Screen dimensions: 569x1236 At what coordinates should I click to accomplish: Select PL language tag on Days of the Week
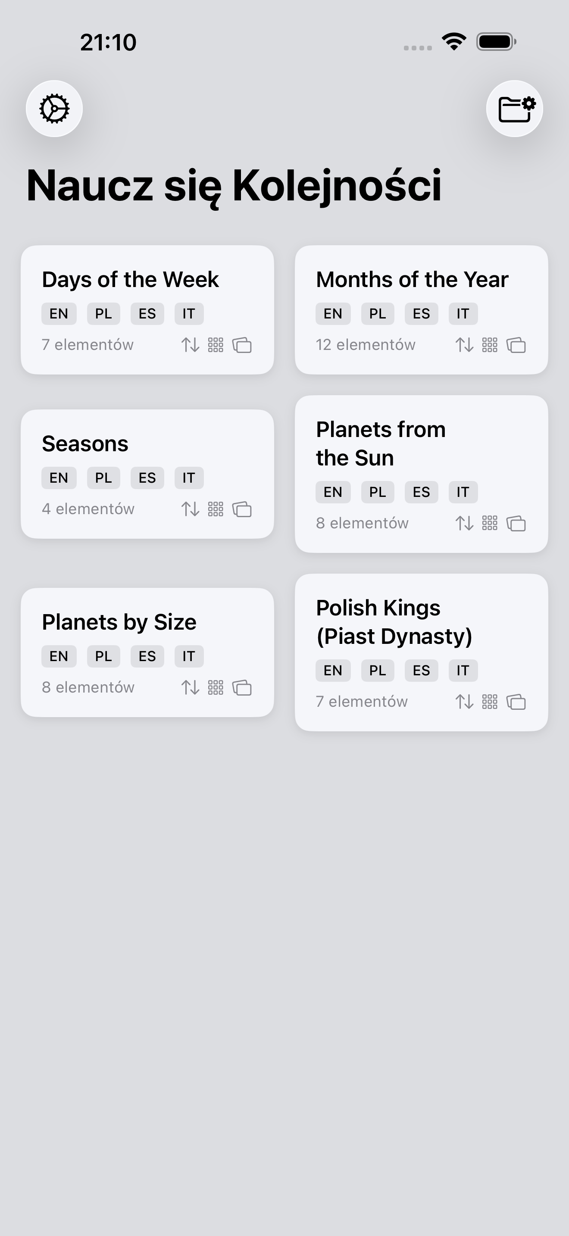(103, 314)
